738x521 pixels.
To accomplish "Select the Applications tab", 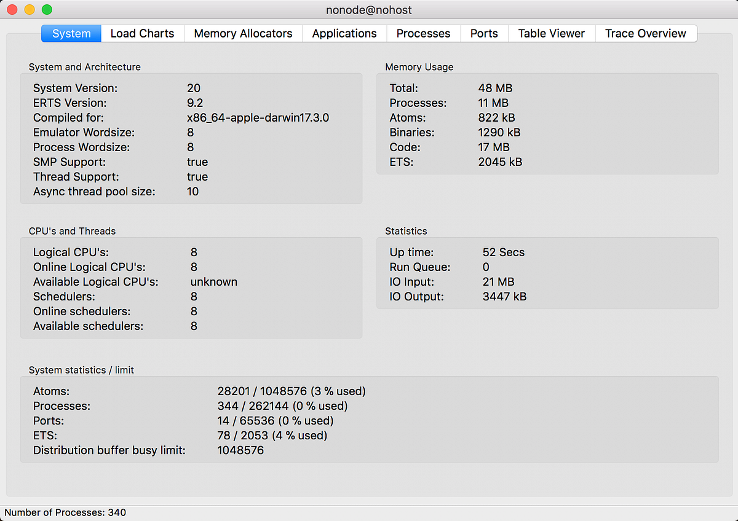I will [x=344, y=33].
